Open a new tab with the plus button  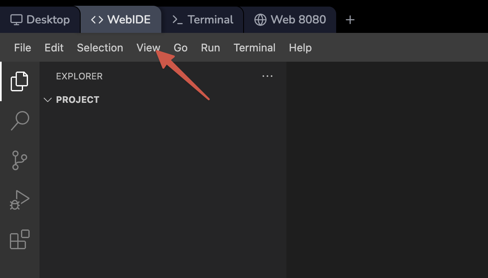pos(350,19)
